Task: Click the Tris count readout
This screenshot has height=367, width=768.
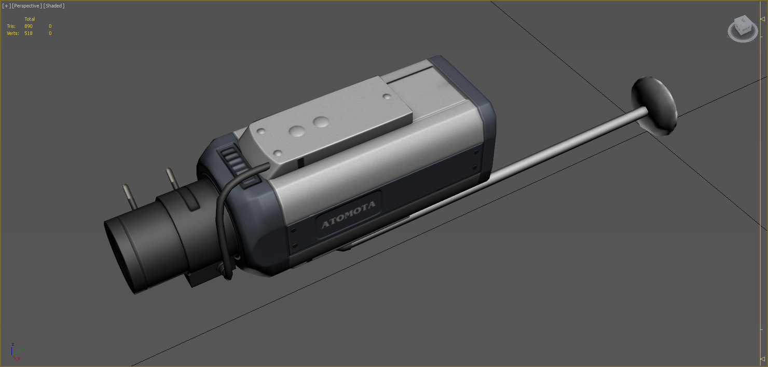Action: click(28, 26)
